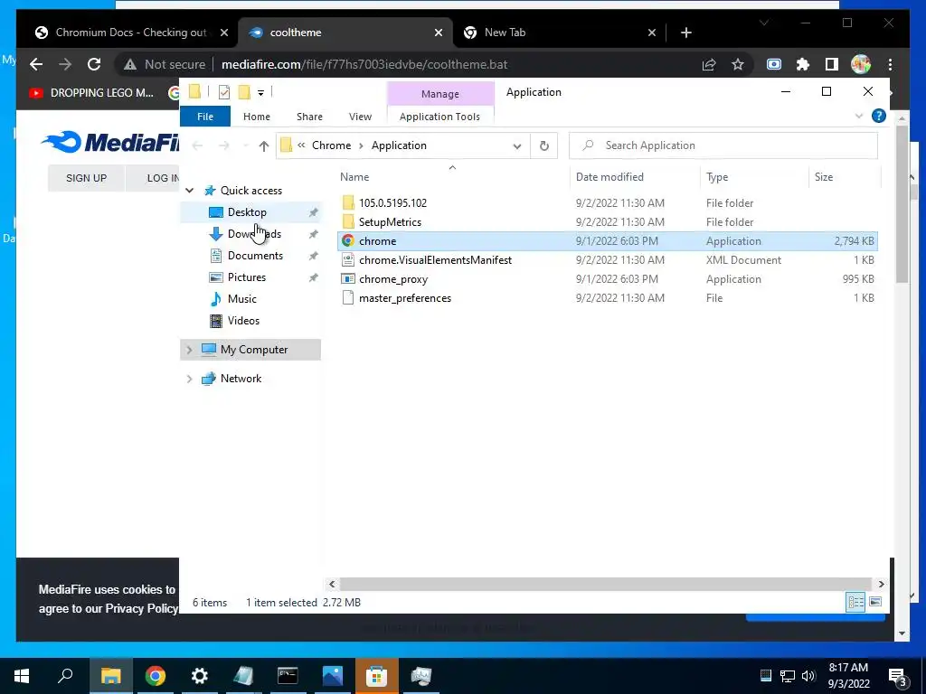Open the Share ribbon tab
Image resolution: width=926 pixels, height=694 pixels.
point(309,117)
